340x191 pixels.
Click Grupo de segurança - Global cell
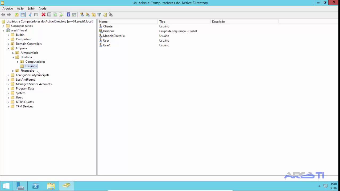click(178, 31)
